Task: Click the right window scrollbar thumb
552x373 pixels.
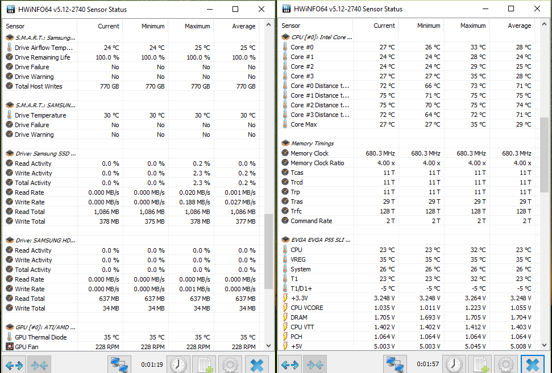Action: coord(544,155)
